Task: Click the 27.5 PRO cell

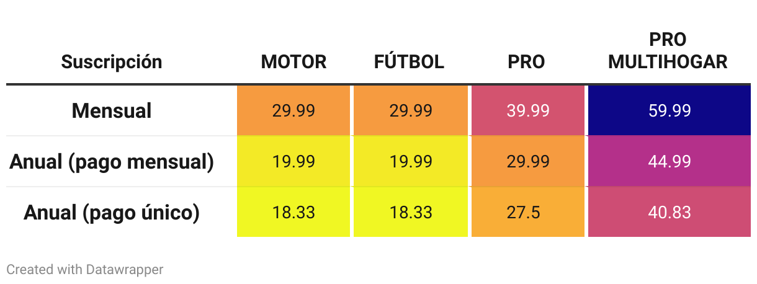Action: (x=528, y=212)
